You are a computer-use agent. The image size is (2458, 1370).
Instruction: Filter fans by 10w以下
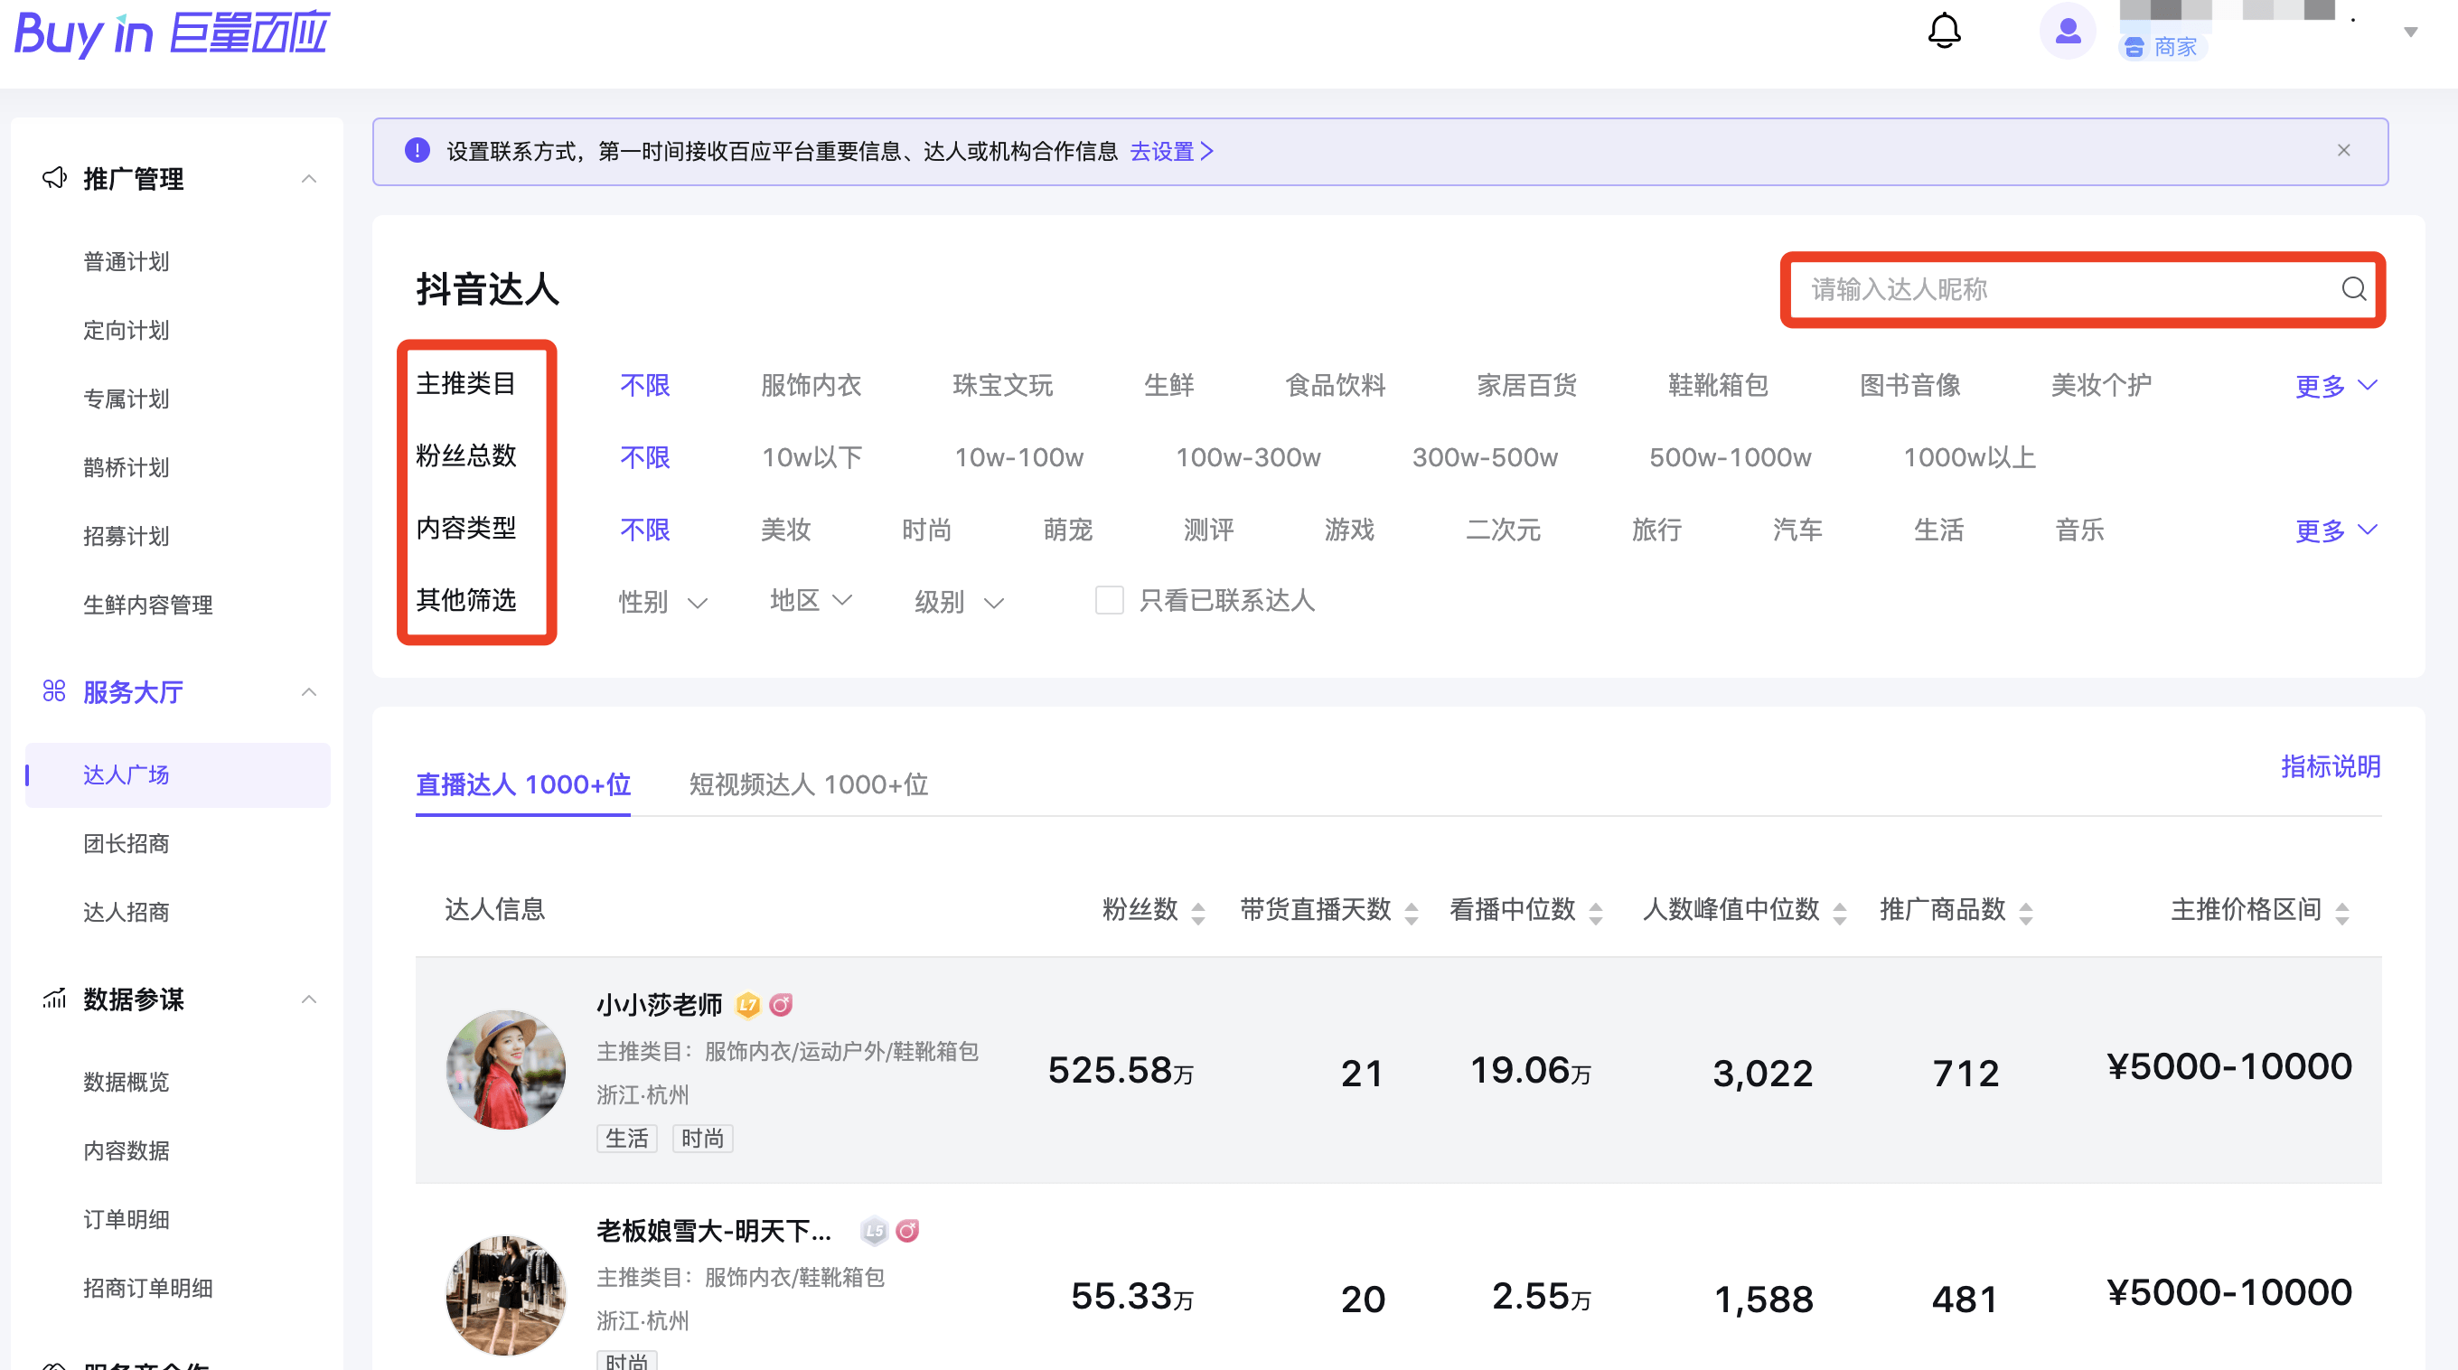coord(812,457)
